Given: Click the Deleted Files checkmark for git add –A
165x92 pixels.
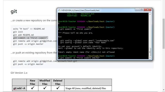Looking at the screenshot, I should click(x=58, y=88).
